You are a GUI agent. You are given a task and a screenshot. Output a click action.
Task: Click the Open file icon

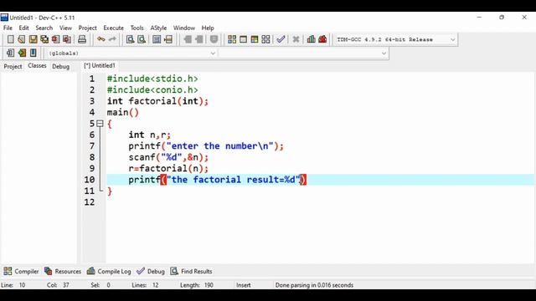22,39
